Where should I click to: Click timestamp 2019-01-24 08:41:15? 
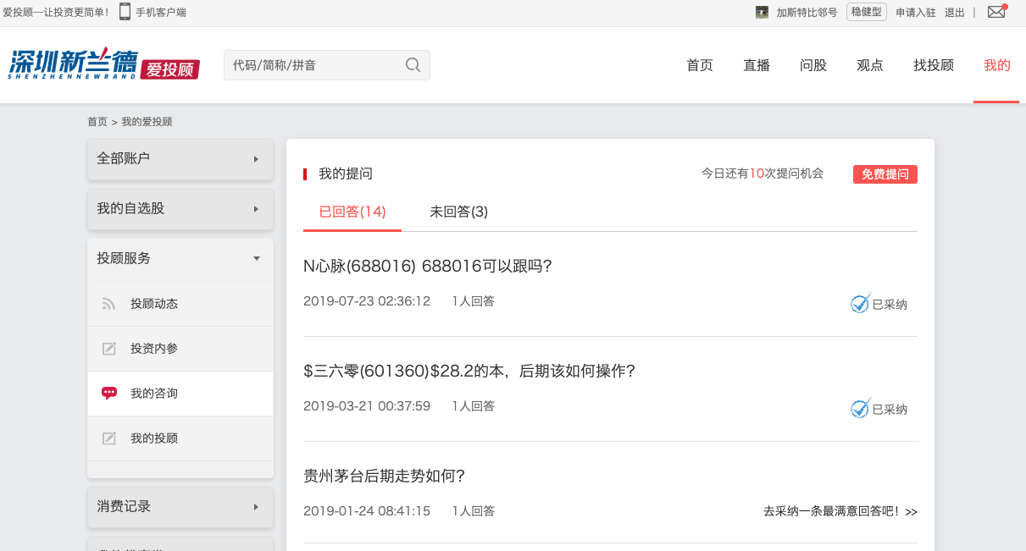tap(367, 511)
